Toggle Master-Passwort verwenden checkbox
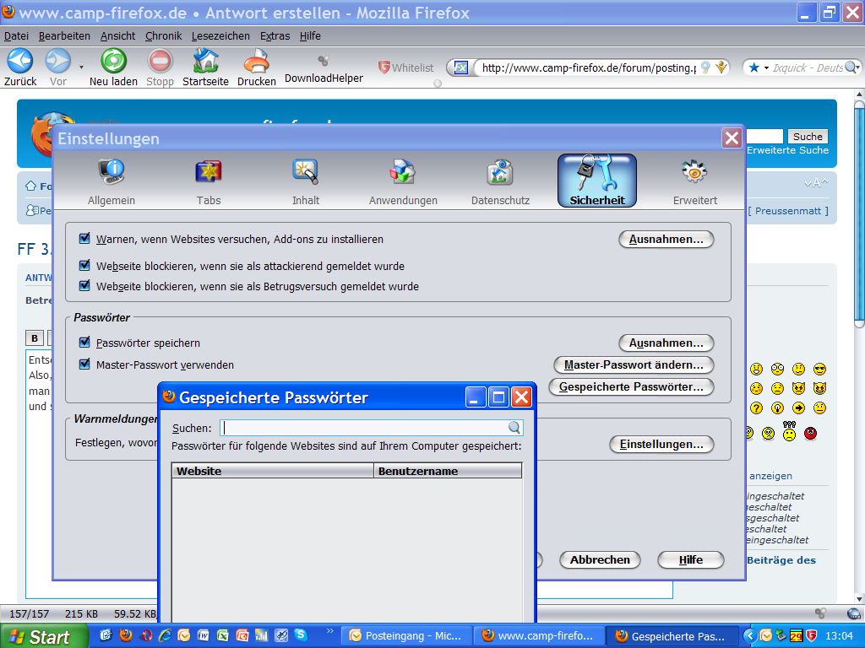865x648 pixels. pos(84,364)
